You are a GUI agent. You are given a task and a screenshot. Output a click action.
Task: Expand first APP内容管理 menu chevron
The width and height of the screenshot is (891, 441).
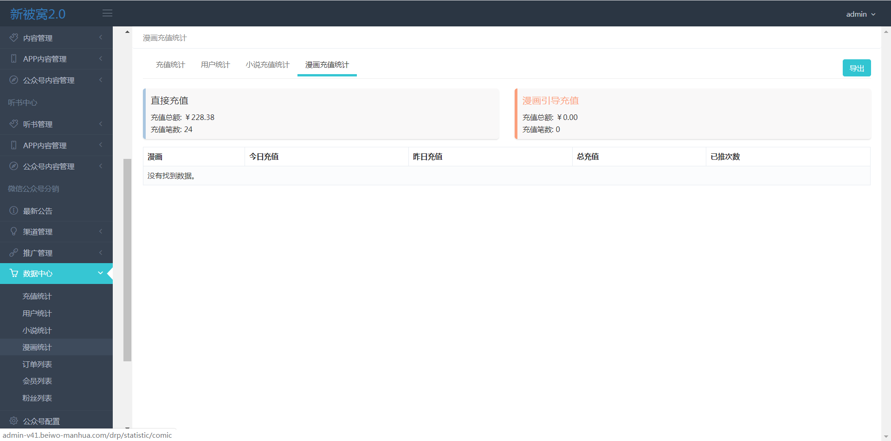(101, 58)
